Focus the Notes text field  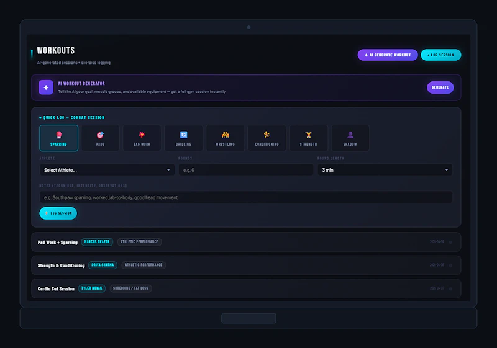click(246, 197)
